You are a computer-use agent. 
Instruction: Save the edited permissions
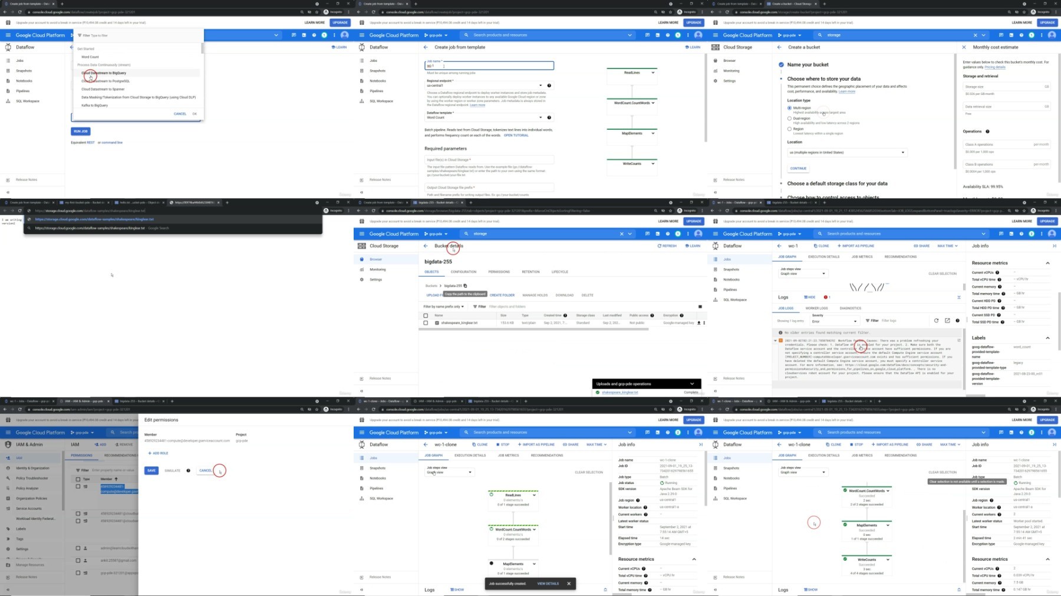(151, 470)
